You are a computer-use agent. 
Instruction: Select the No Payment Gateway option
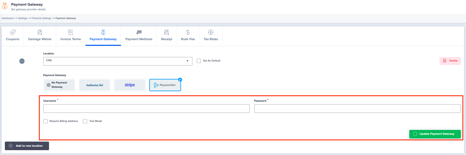tap(59, 85)
